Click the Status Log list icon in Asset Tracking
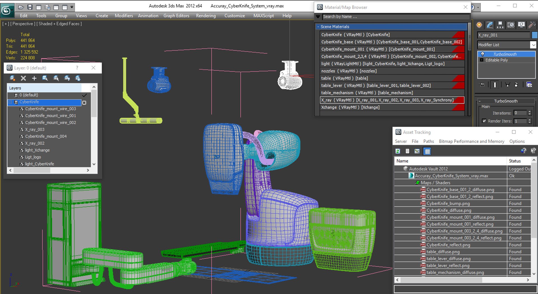This screenshot has height=294, width=538. pyautogui.click(x=407, y=151)
